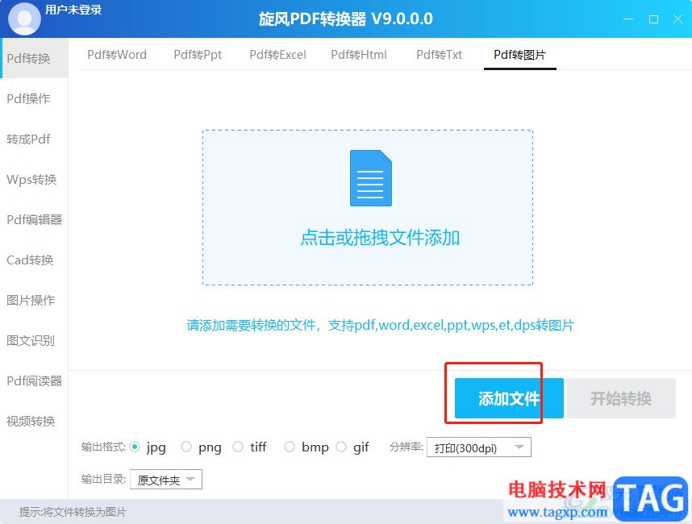Click the supported formats hint text
This screenshot has height=524, width=692.
pos(380,326)
